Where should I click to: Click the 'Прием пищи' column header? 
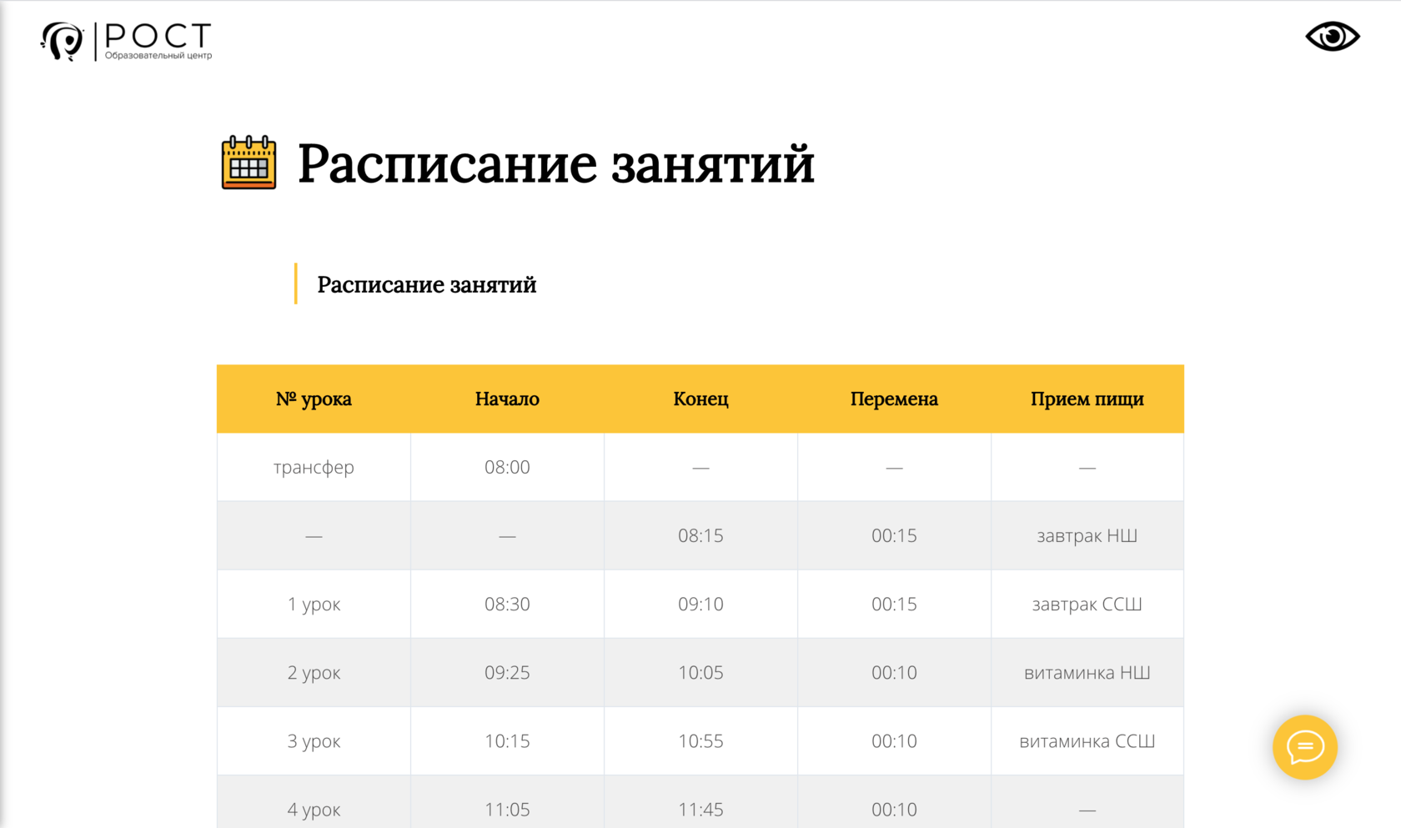pyautogui.click(x=1087, y=399)
